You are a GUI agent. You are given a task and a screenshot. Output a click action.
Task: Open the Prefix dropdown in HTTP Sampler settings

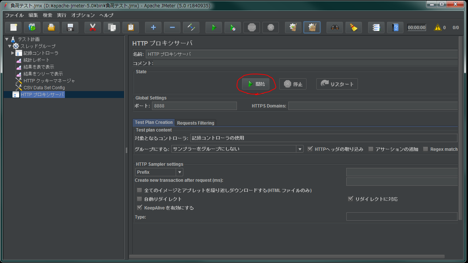pyautogui.click(x=179, y=172)
